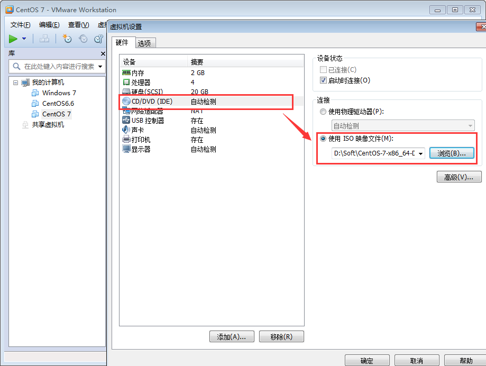Image resolution: width=486 pixels, height=366 pixels.
Task: Open the ISO image path dropdown
Action: click(420, 153)
